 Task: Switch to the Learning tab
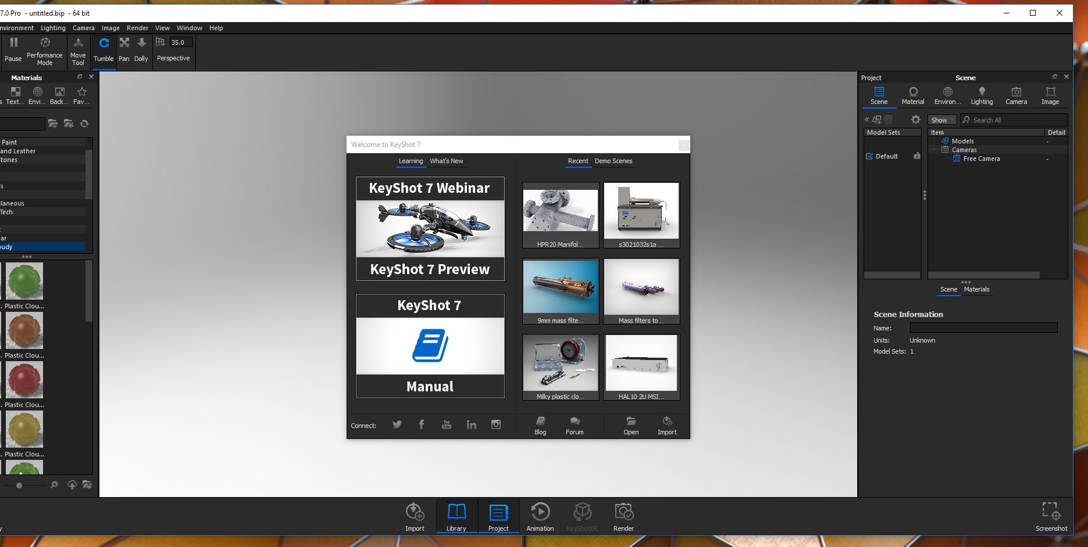click(x=411, y=161)
